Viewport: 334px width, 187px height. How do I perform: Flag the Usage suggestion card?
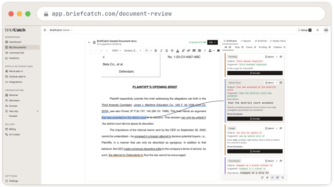[281, 128]
